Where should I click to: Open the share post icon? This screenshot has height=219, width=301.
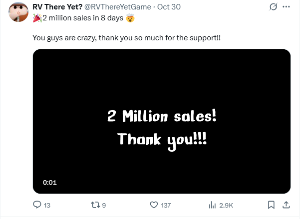(287, 205)
